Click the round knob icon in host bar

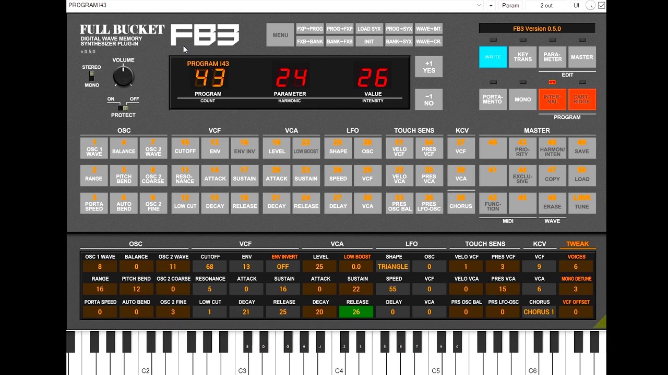591,6
